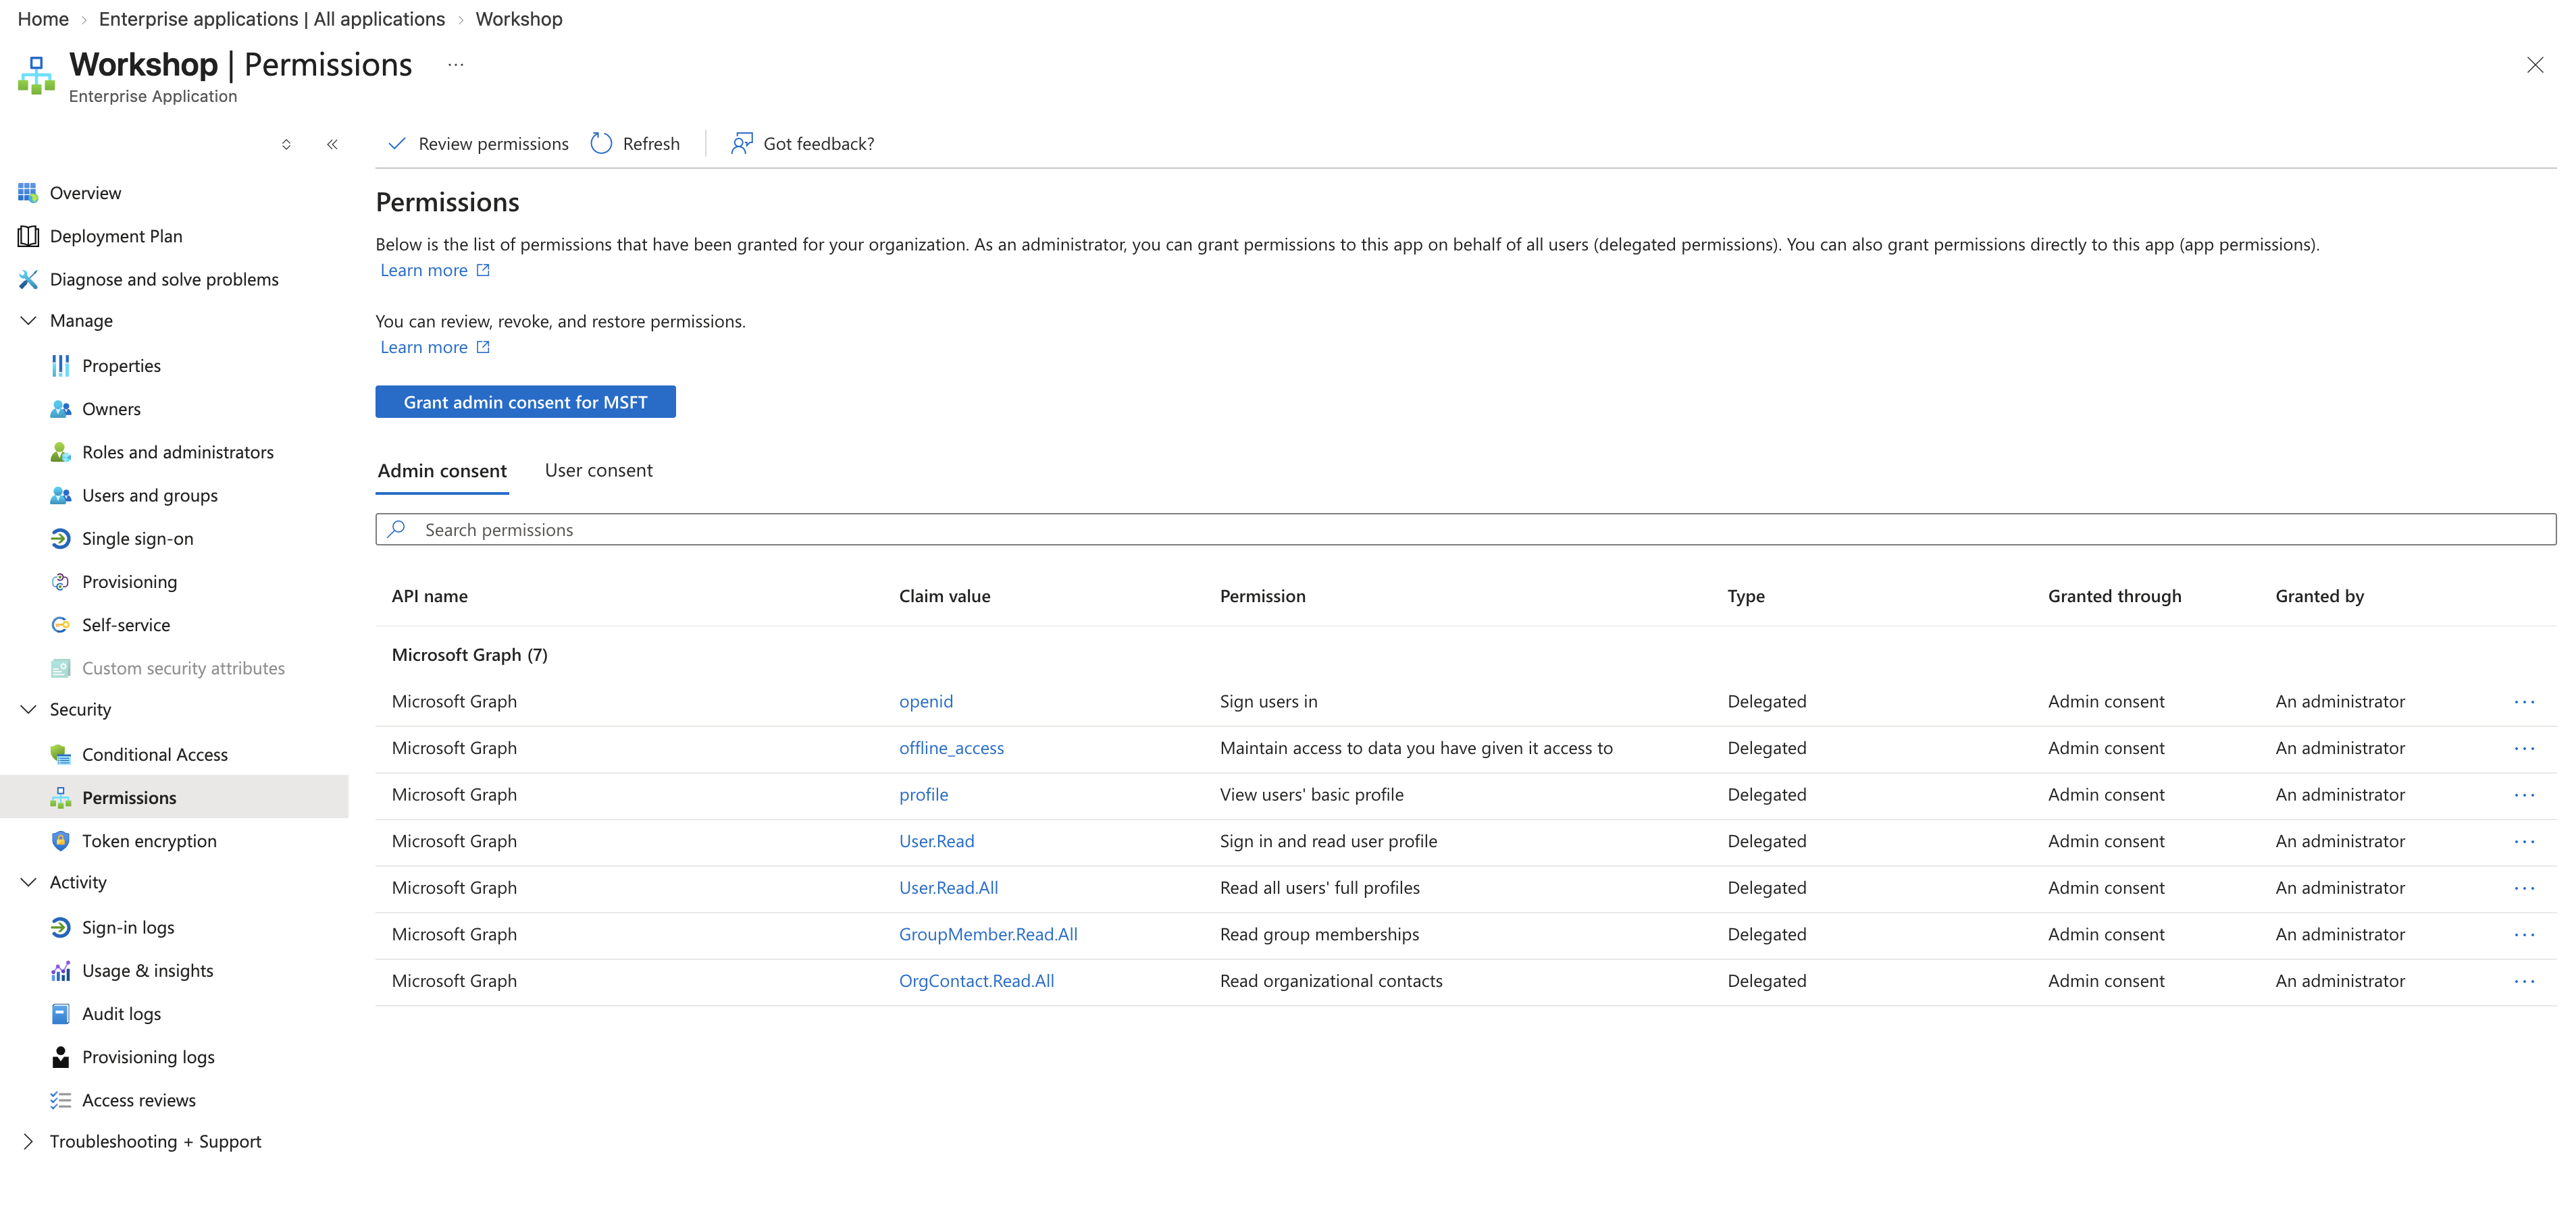Open the Overview sidebar icon
Image resolution: width=2576 pixels, height=1207 pixels.
[x=28, y=193]
